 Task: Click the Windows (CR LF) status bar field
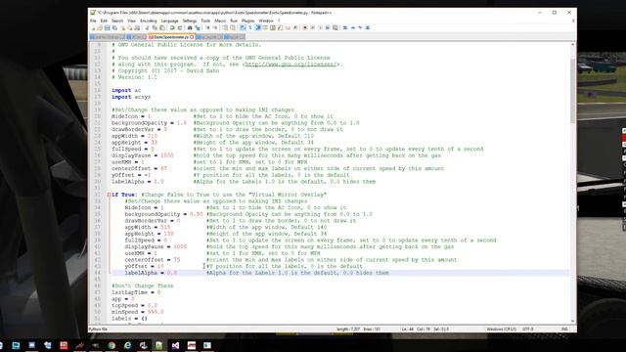tap(501, 330)
